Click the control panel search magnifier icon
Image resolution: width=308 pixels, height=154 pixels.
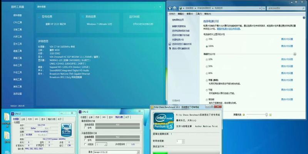pyautogui.click(x=303, y=8)
